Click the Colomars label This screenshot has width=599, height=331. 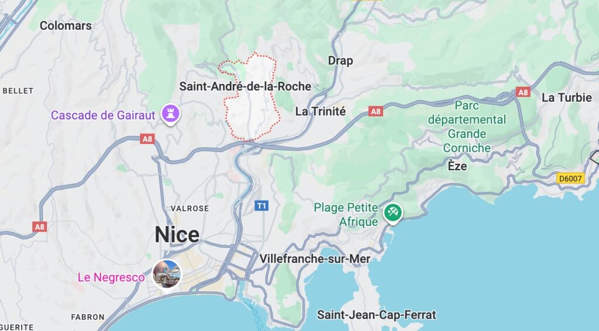[66, 26]
